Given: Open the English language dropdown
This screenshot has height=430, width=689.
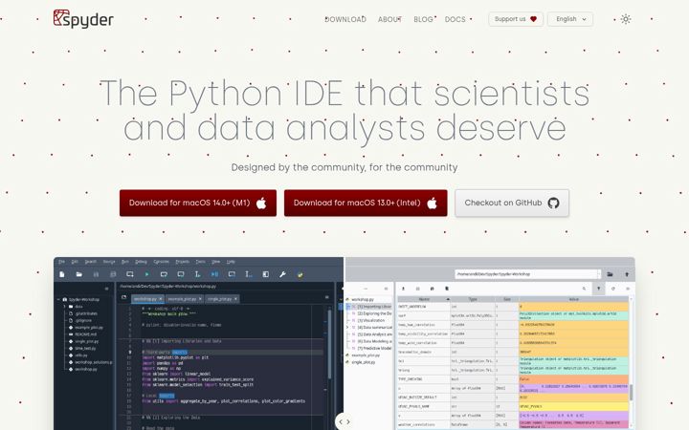Looking at the screenshot, I should click(570, 19).
